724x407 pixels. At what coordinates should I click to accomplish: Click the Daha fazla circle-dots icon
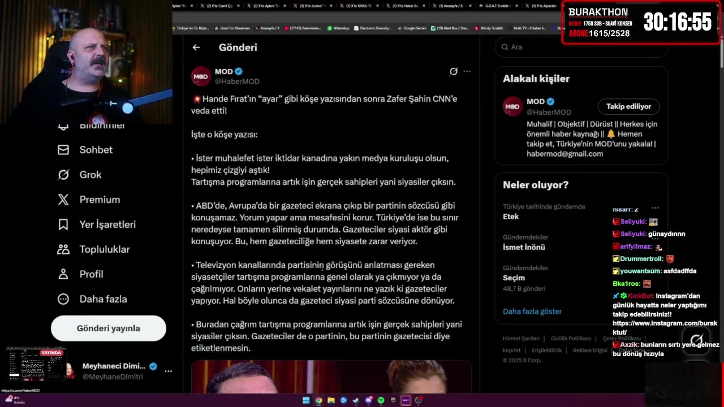click(x=63, y=299)
